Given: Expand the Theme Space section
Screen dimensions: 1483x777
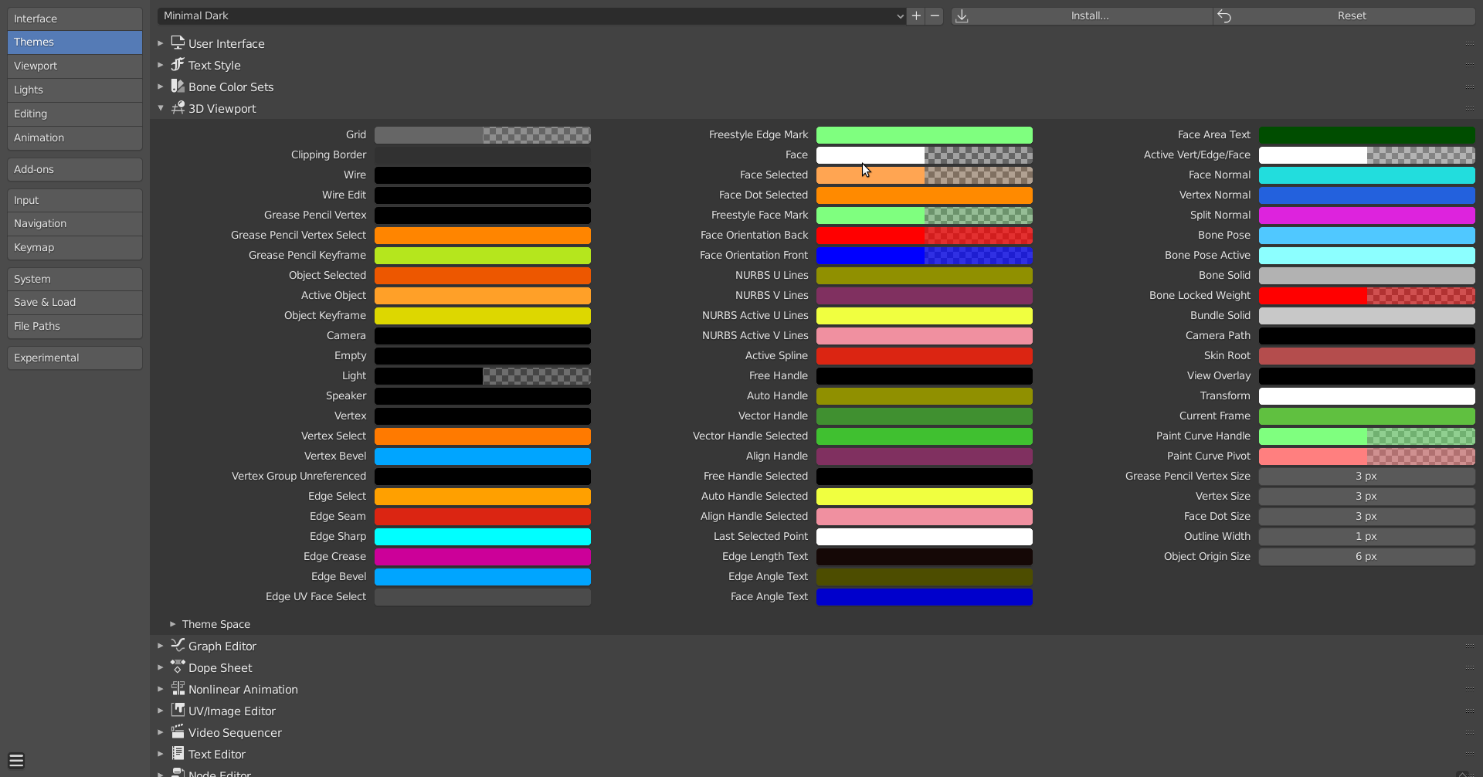Looking at the screenshot, I should [x=173, y=623].
